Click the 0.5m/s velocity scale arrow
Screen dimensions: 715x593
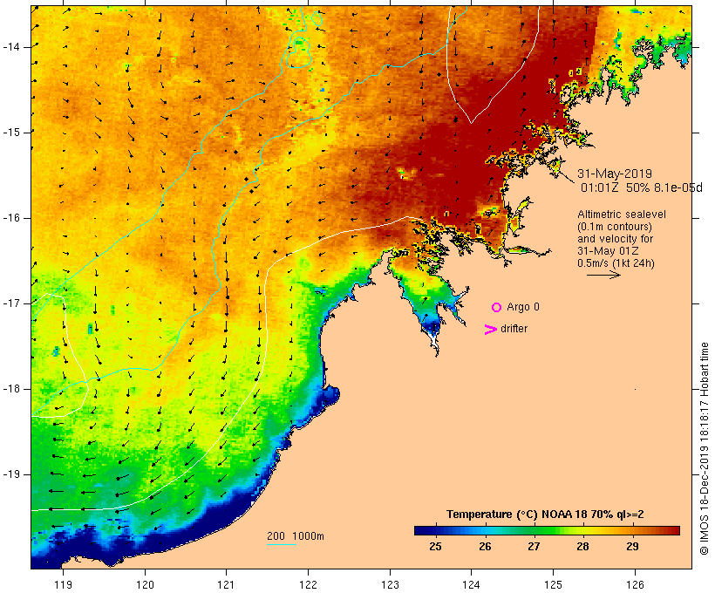point(603,275)
